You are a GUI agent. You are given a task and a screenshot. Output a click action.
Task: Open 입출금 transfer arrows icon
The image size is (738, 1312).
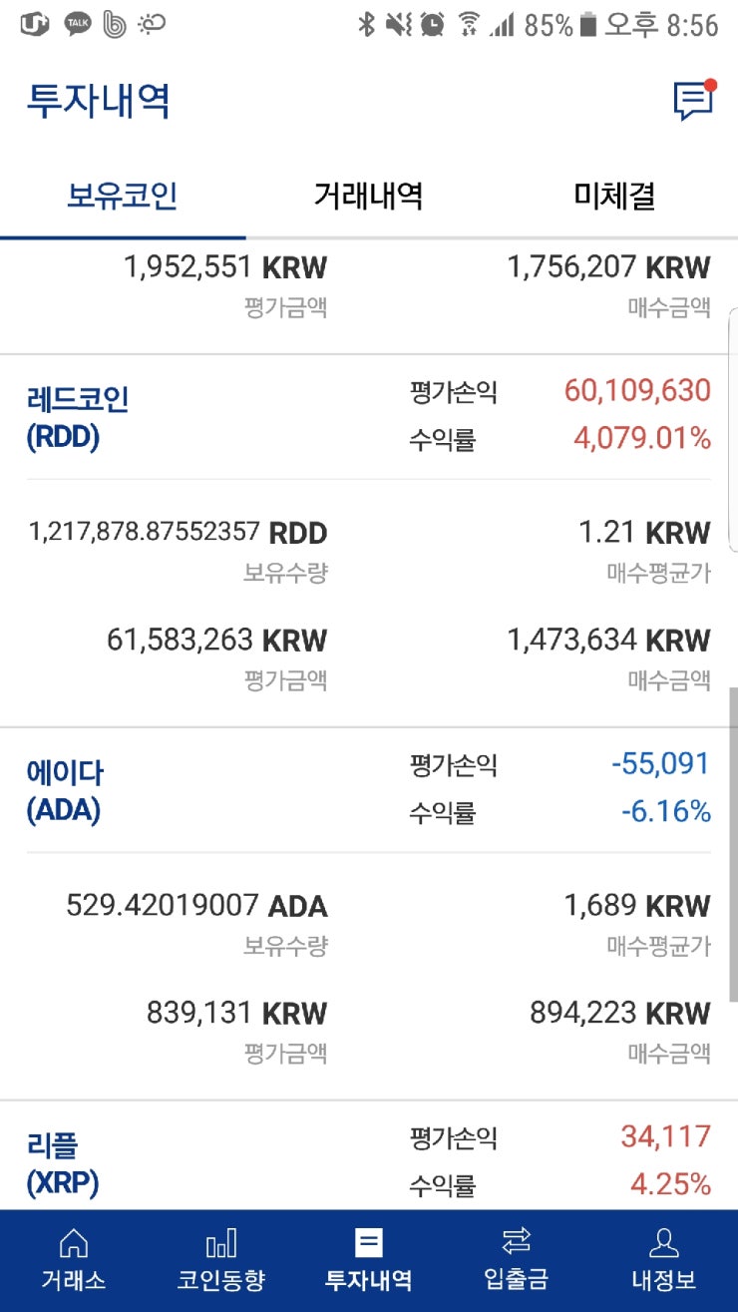point(516,1241)
